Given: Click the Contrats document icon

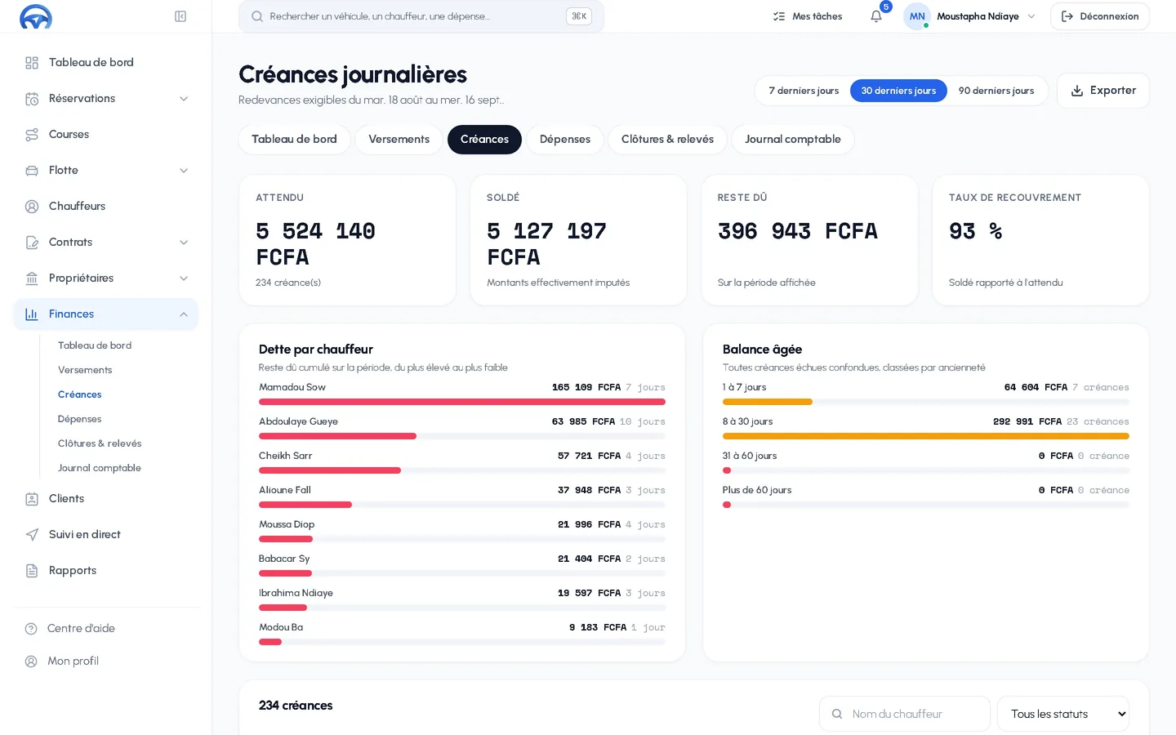Looking at the screenshot, I should click(32, 243).
